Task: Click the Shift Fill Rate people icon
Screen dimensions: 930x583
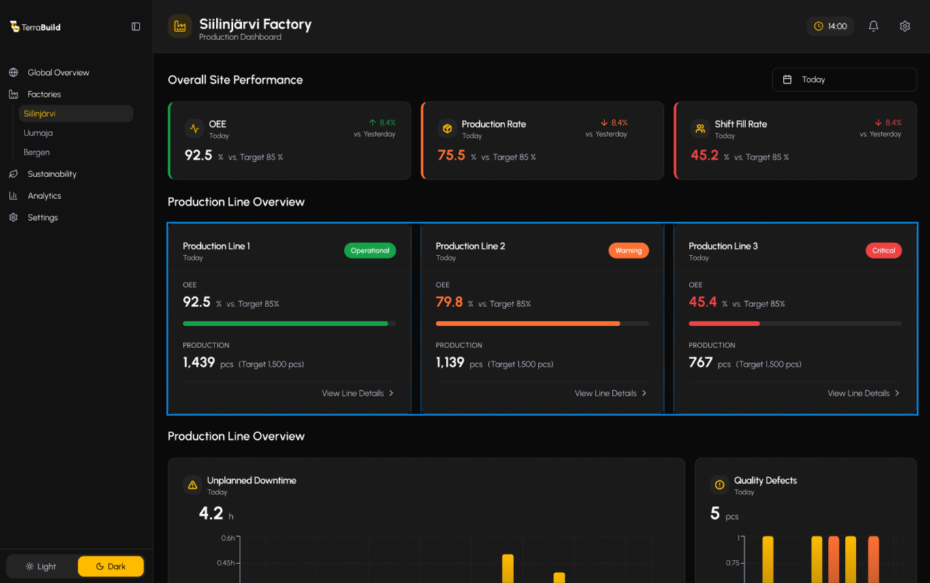Action: [x=700, y=129]
